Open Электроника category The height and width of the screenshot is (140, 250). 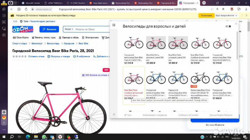coord(90,38)
